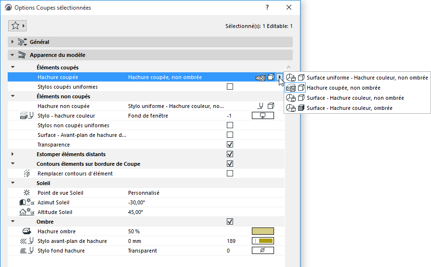Click the Altitude Soleil house icon

(x=26, y=212)
